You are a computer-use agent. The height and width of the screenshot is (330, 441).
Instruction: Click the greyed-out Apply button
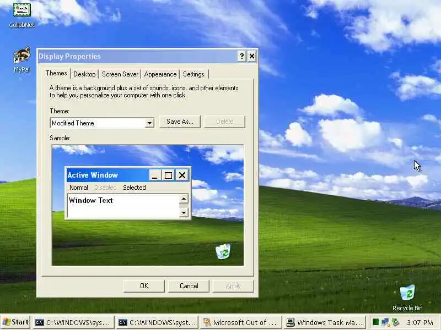click(x=233, y=286)
